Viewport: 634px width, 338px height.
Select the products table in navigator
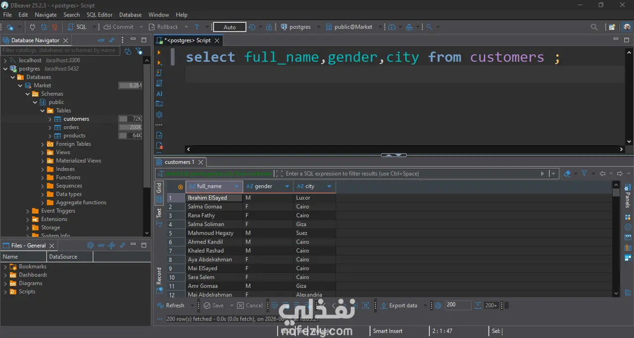74,135
